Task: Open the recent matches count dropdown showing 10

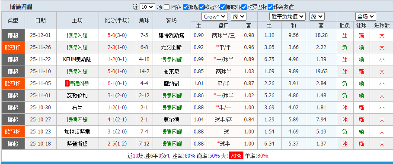Action: (x=147, y=7)
